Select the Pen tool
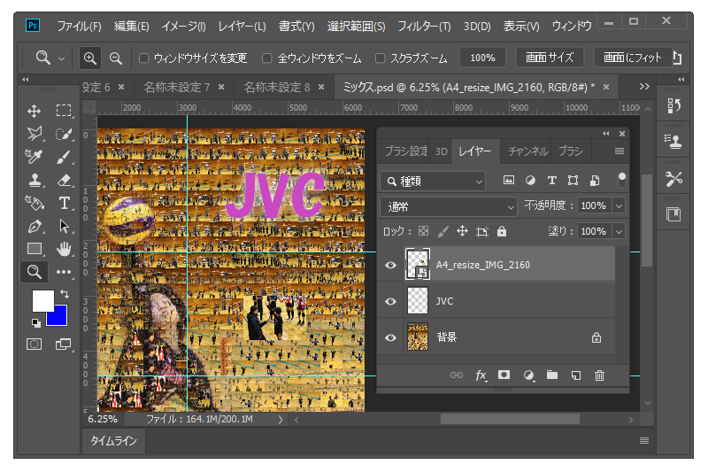 pyautogui.click(x=35, y=226)
